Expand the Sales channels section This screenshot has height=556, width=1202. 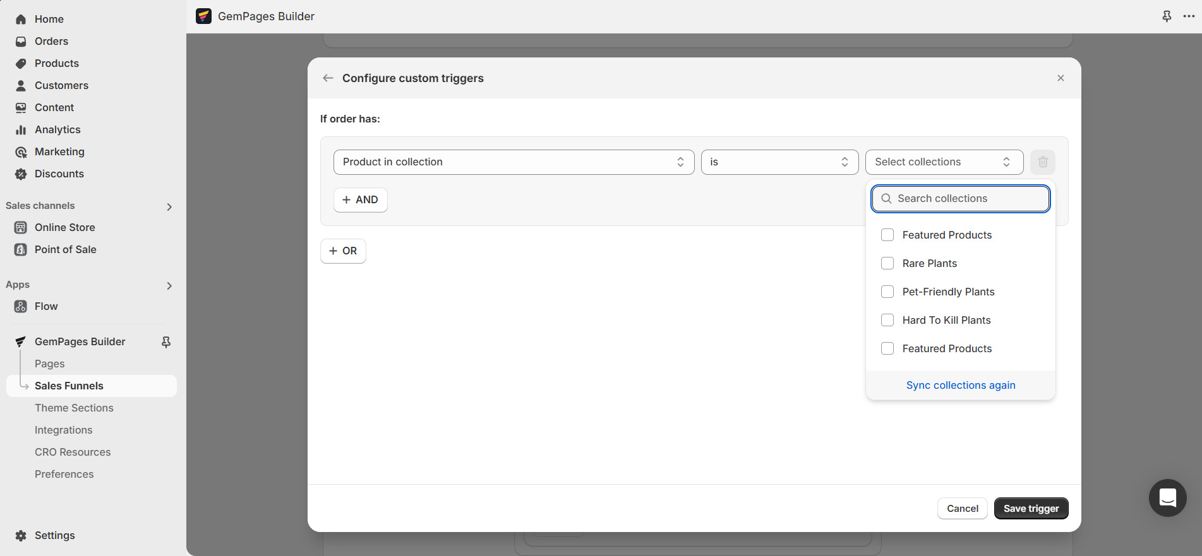[169, 206]
